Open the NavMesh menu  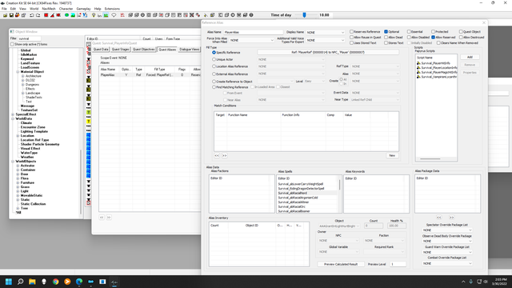pos(49,9)
